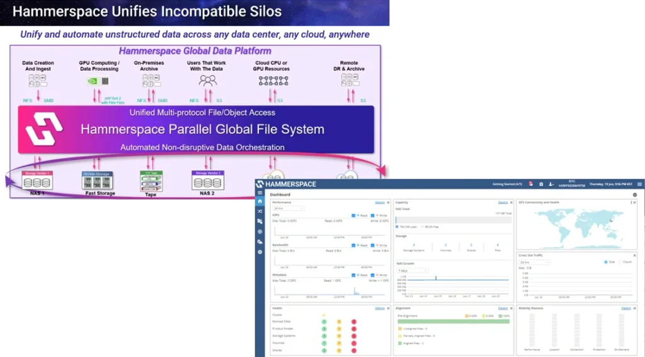Viewport: 645px width, 357px height.
Task: Toggle Bandwidth Read checkbox
Action: coord(353,245)
